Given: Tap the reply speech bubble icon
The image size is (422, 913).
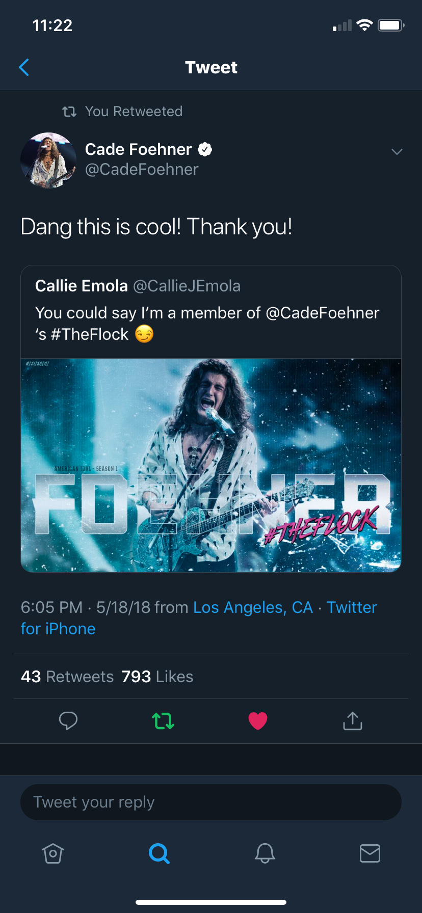Looking at the screenshot, I should point(68,721).
